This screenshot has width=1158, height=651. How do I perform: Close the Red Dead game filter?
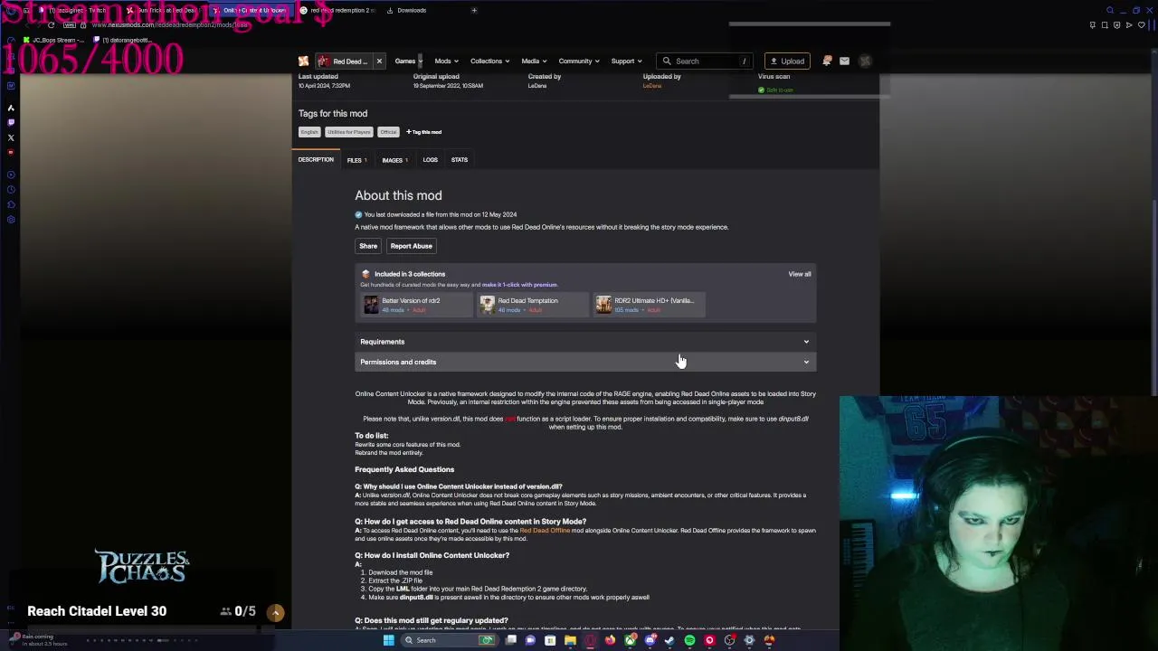379,61
